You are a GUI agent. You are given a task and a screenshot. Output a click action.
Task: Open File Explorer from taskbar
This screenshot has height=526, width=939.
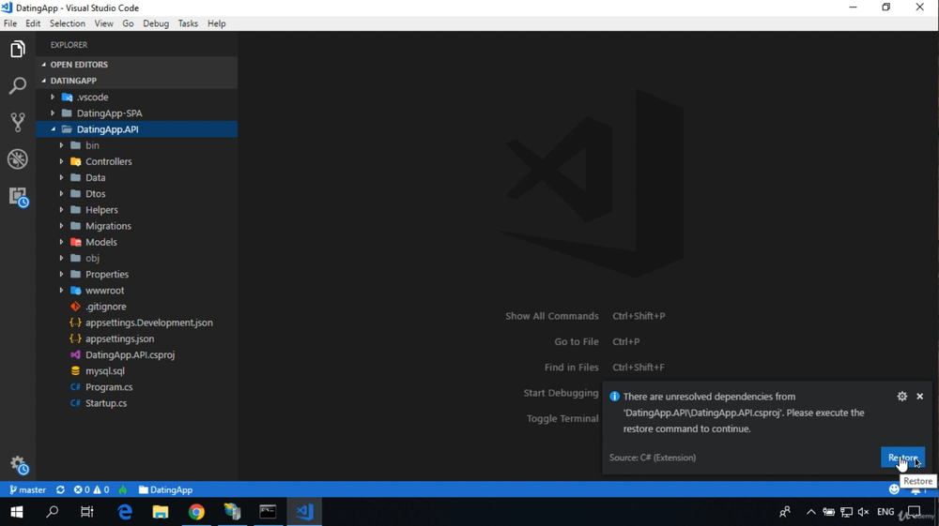(161, 512)
